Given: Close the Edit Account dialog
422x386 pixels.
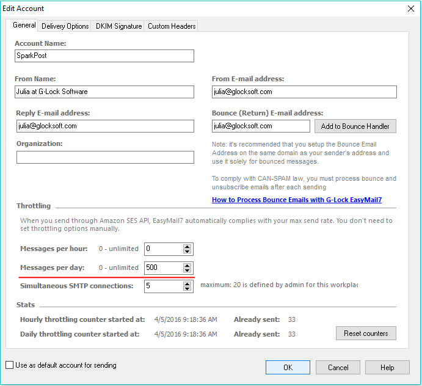Looking at the screenshot, I should pos(411,9).
